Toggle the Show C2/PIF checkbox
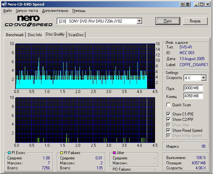The image size is (214, 174). click(169, 120)
